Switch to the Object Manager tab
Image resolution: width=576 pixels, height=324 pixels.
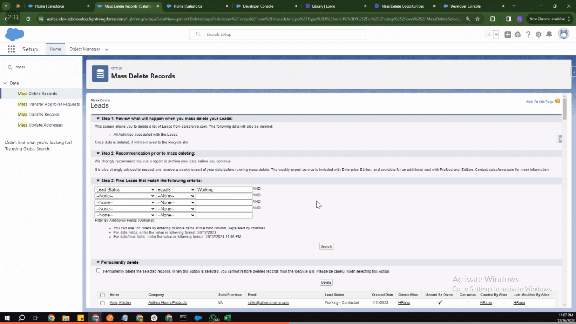(x=84, y=49)
